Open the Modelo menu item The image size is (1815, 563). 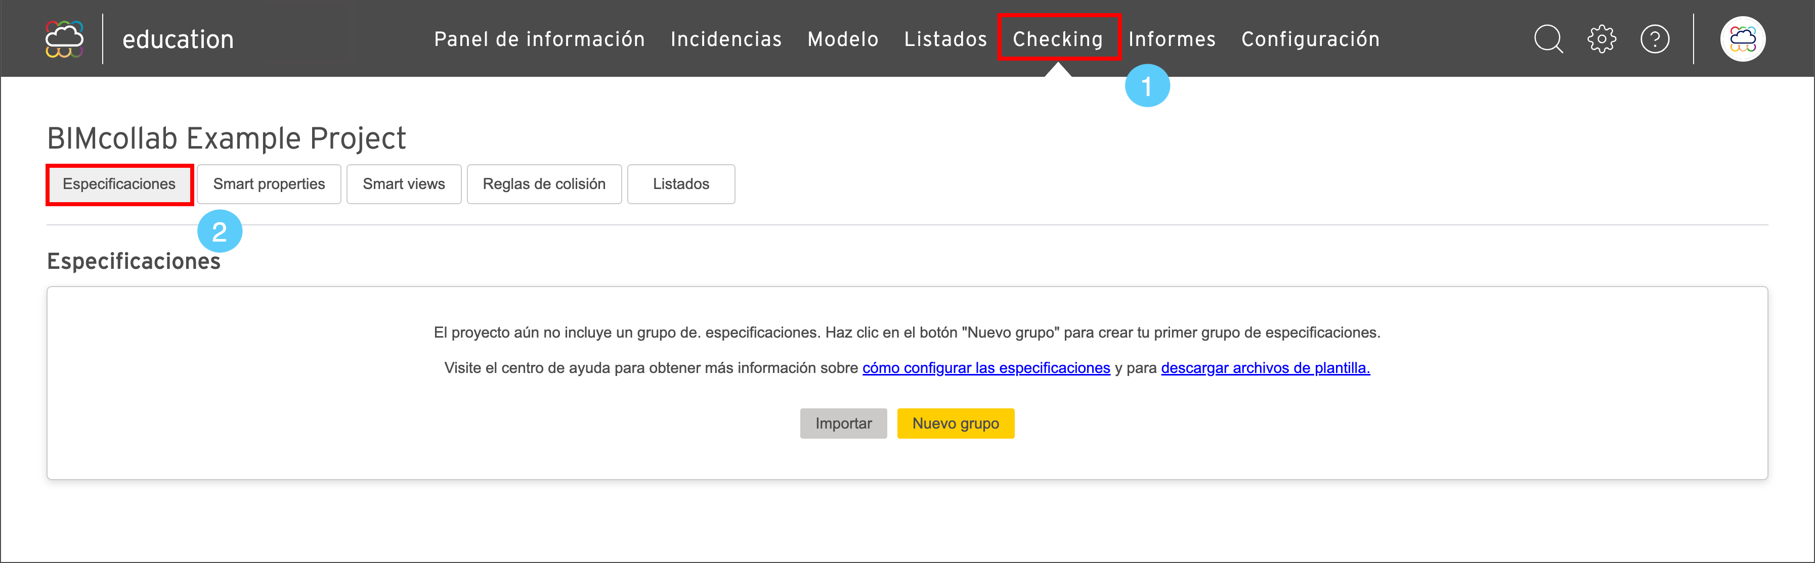843,39
